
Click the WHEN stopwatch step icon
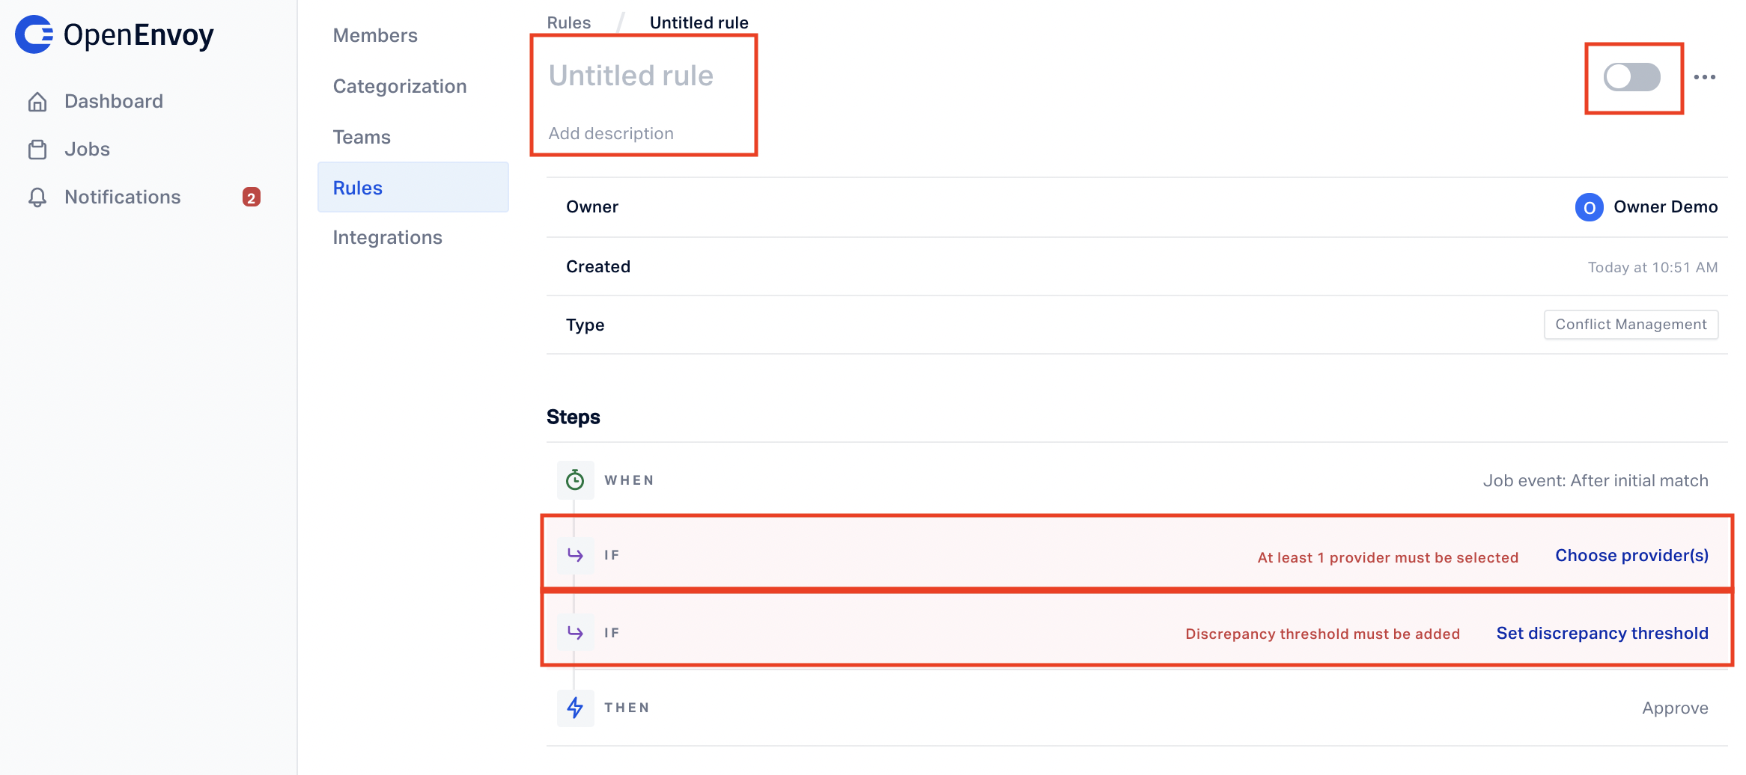tap(575, 480)
